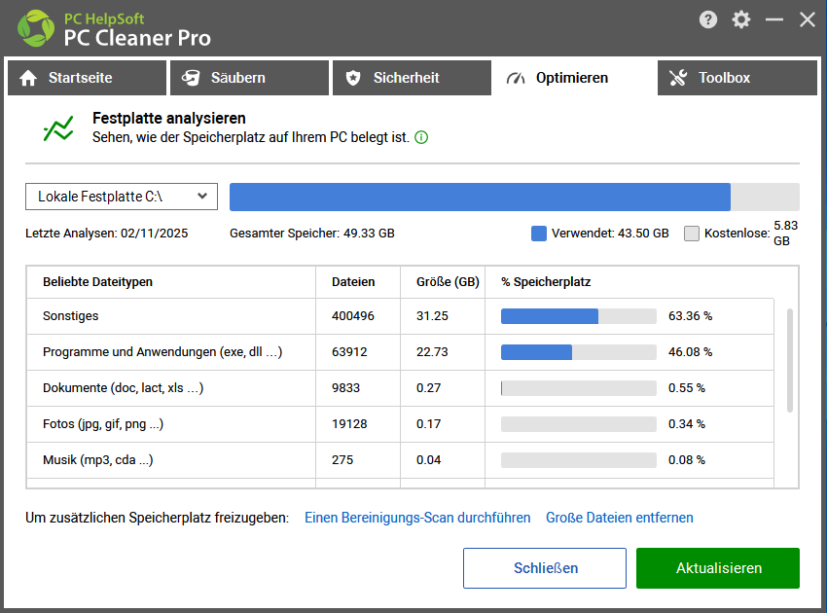The width and height of the screenshot is (827, 613).
Task: Click the size value 0.17
Action: click(x=428, y=423)
